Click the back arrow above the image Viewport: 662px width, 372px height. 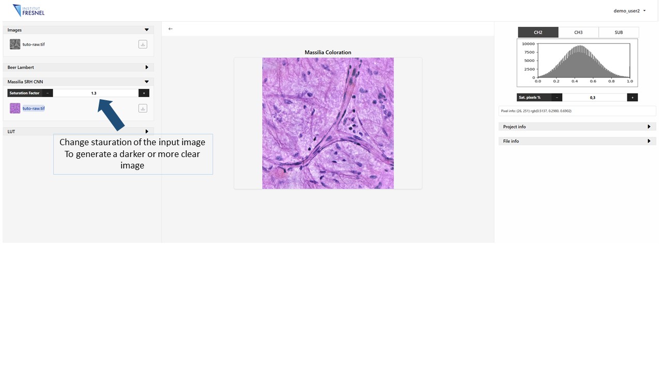171,29
